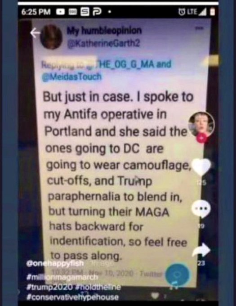Share the video using the arrow icon
236x306 pixels.
coord(201,250)
